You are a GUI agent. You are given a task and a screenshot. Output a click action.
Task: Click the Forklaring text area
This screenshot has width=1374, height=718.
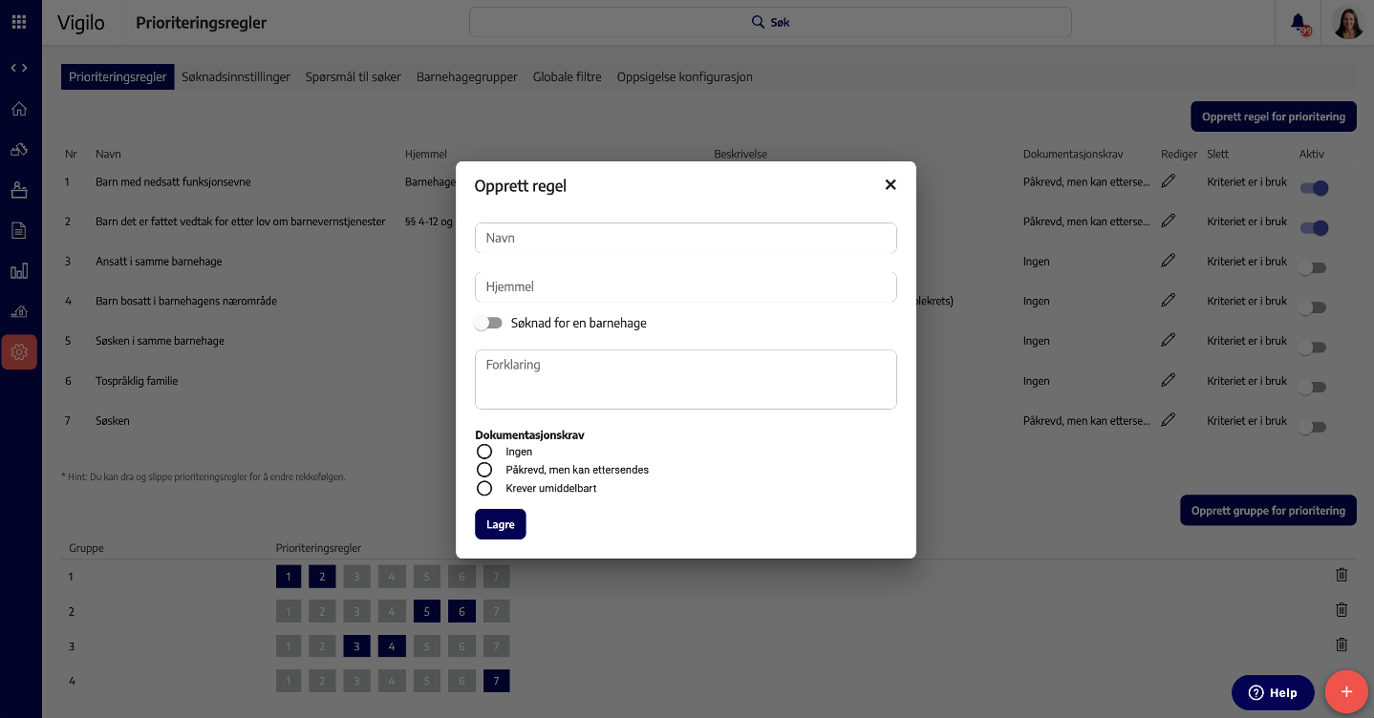686,379
